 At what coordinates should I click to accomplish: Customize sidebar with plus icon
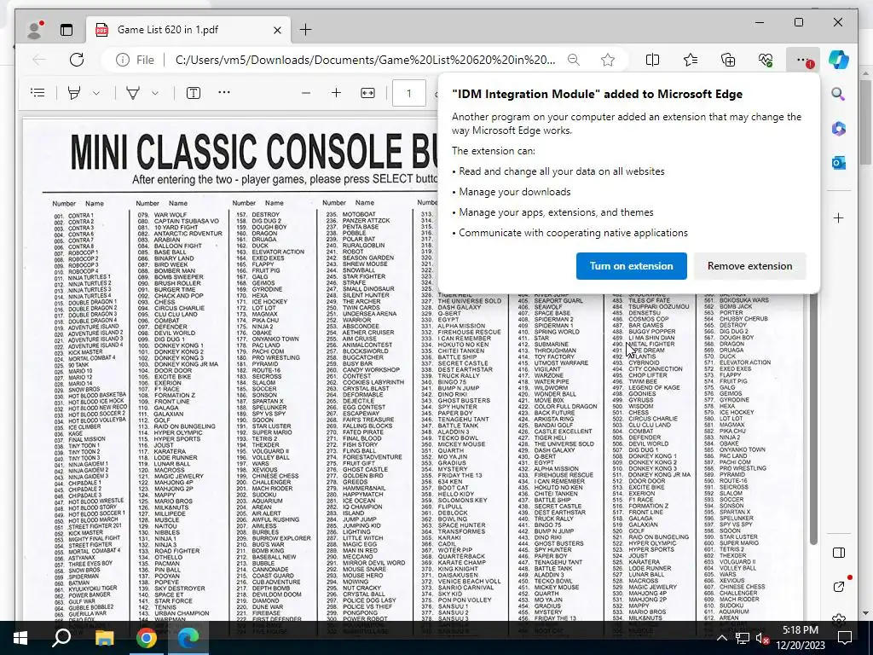pyautogui.click(x=839, y=217)
